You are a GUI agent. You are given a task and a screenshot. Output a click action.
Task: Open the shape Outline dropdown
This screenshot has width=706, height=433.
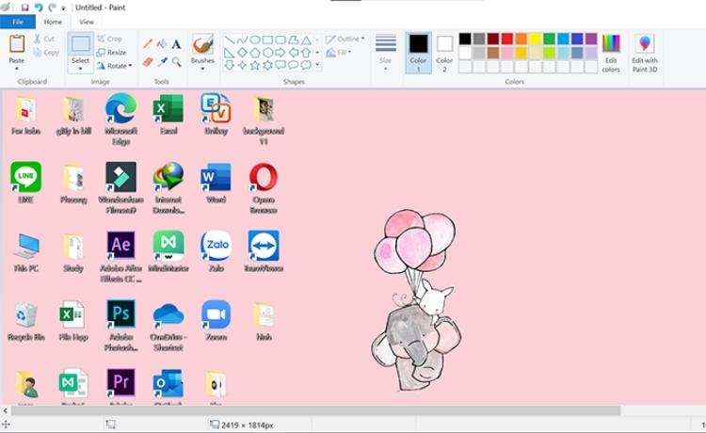pyautogui.click(x=345, y=40)
